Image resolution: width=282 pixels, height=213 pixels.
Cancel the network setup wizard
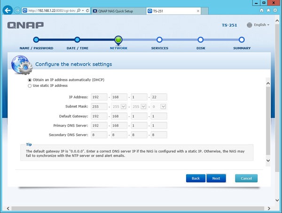click(246, 178)
